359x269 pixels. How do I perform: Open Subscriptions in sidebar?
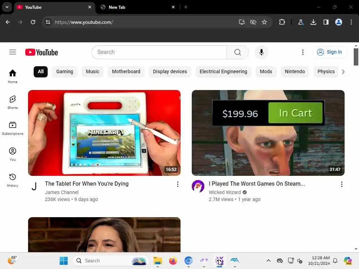click(x=13, y=128)
